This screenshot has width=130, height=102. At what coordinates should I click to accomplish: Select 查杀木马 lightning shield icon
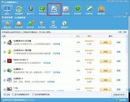pyautogui.click(x=30, y=10)
